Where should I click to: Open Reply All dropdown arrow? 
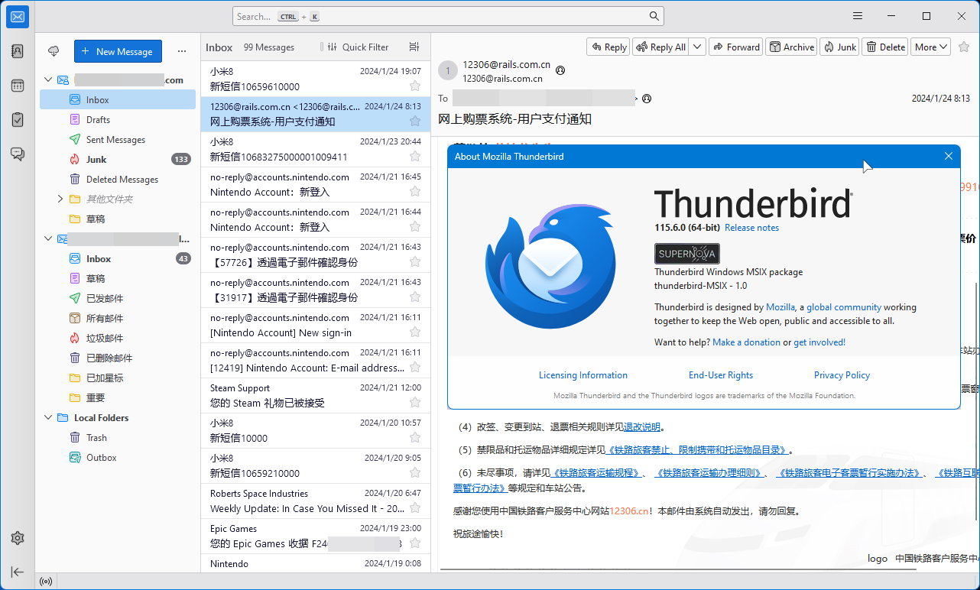tap(697, 47)
